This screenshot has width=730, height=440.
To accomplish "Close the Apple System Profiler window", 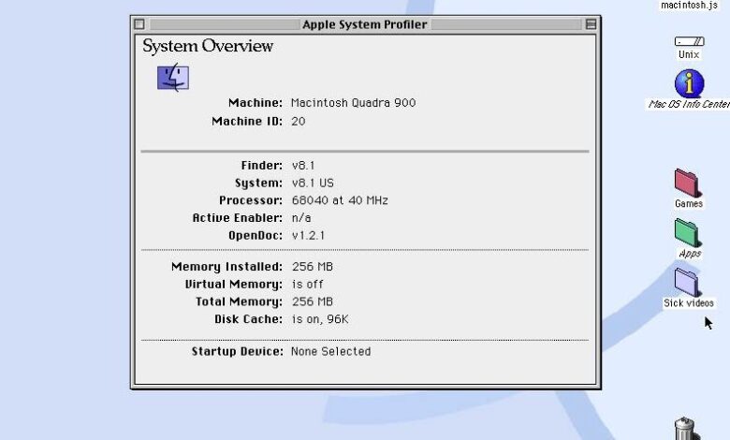I will tap(139, 24).
